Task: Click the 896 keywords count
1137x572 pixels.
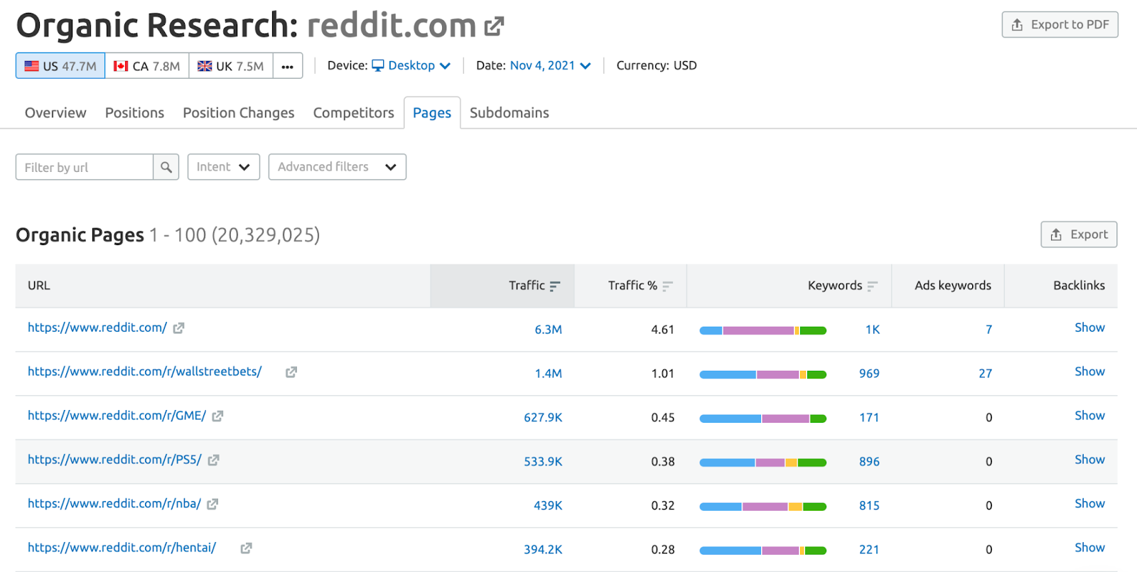Action: (x=869, y=462)
